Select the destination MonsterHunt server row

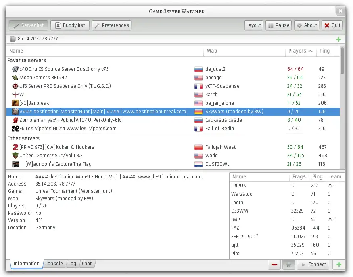[x=173, y=112]
